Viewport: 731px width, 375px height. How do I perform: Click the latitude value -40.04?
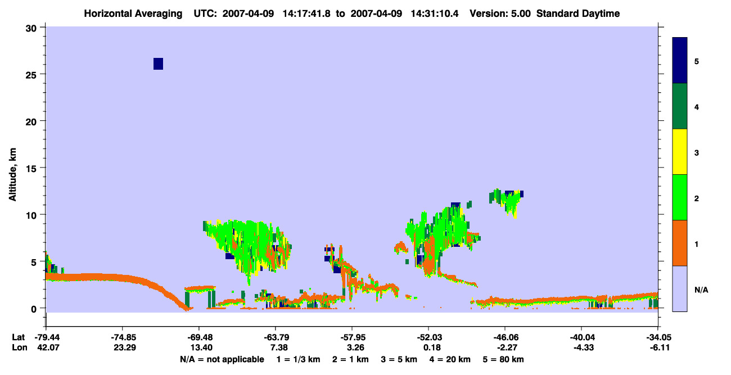coord(581,338)
